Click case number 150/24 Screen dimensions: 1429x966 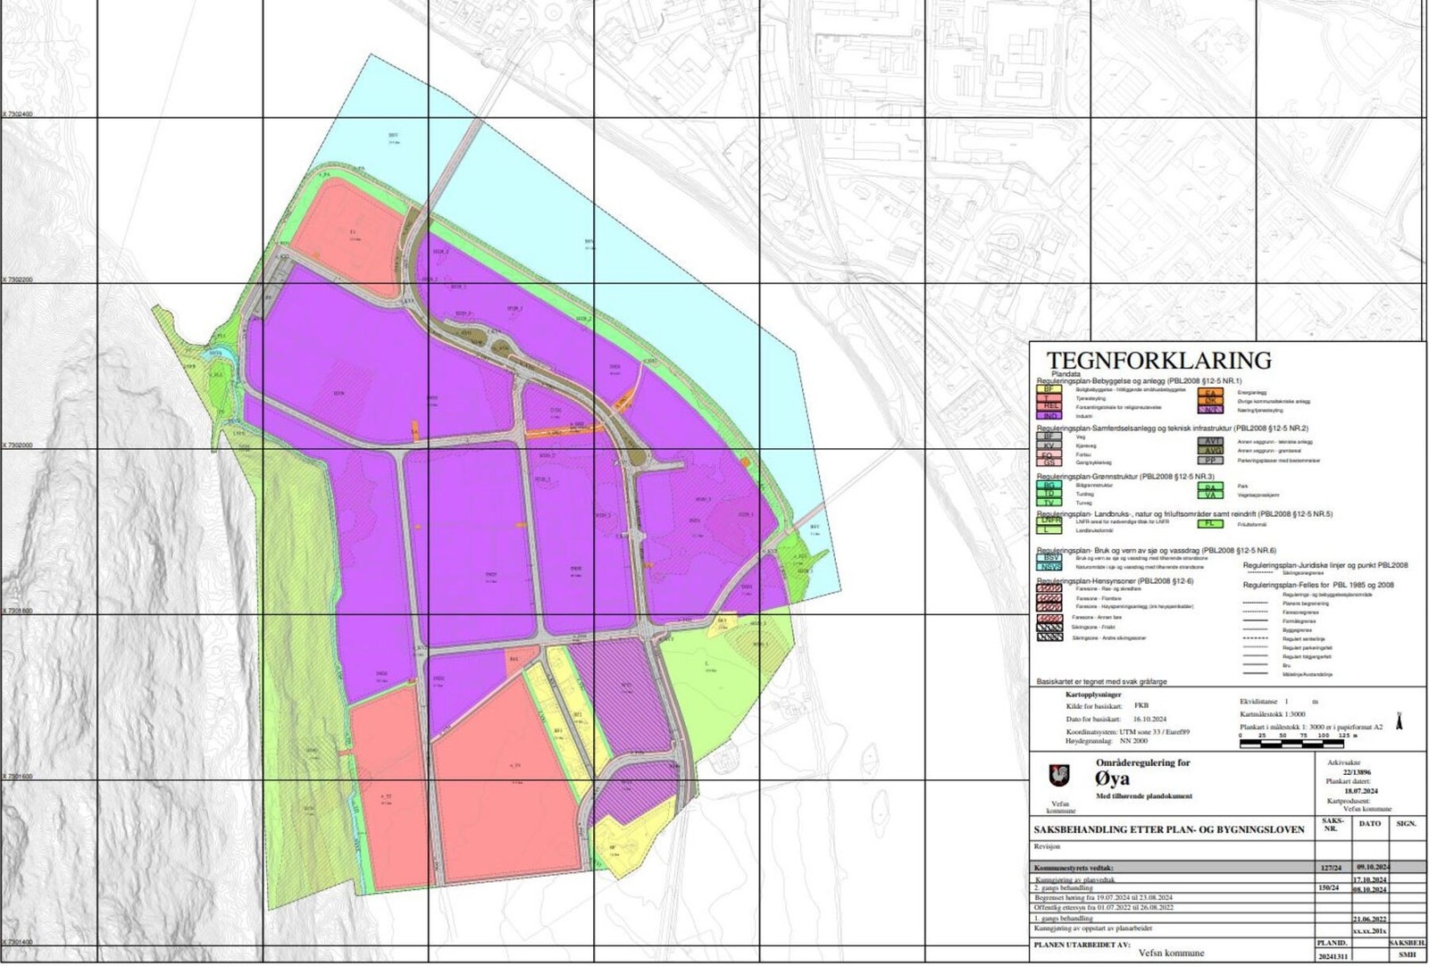[x=1330, y=889]
